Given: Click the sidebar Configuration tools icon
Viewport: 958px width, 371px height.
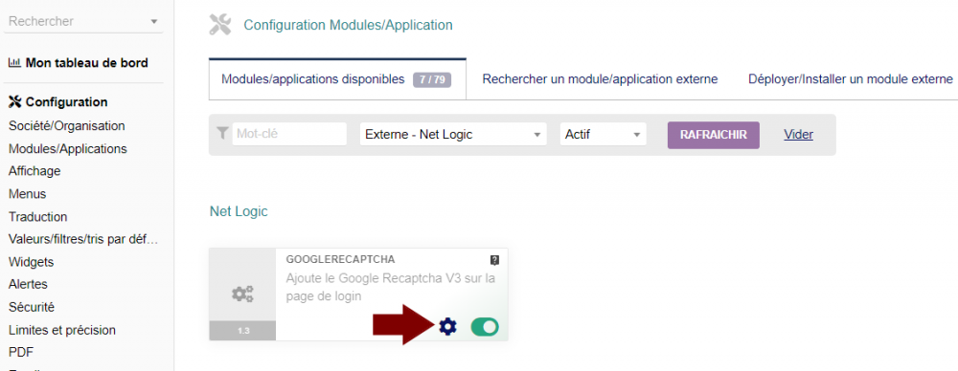Looking at the screenshot, I should click(x=14, y=102).
